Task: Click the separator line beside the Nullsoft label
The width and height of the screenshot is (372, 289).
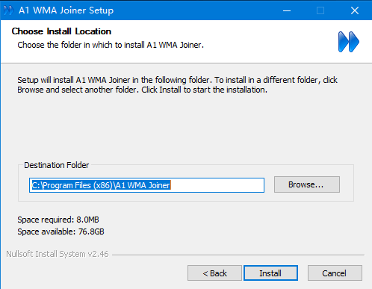Action: click(238, 255)
